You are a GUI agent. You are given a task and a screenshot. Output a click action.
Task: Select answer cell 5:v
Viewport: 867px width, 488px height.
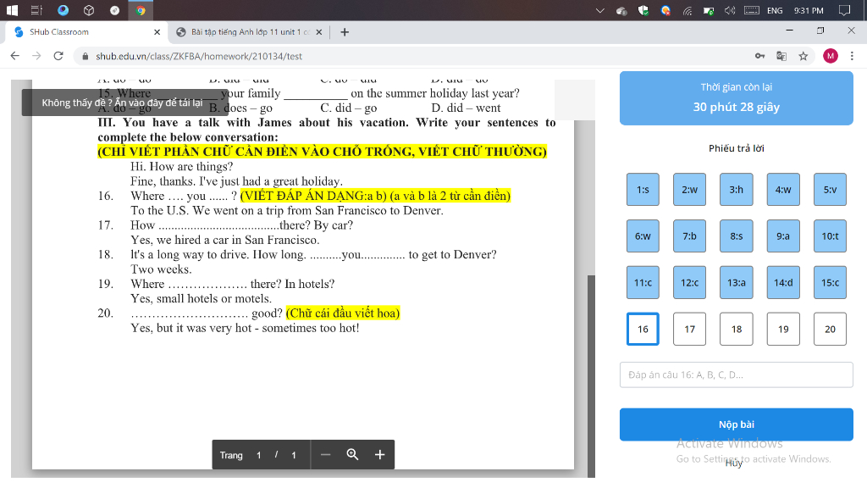(830, 190)
